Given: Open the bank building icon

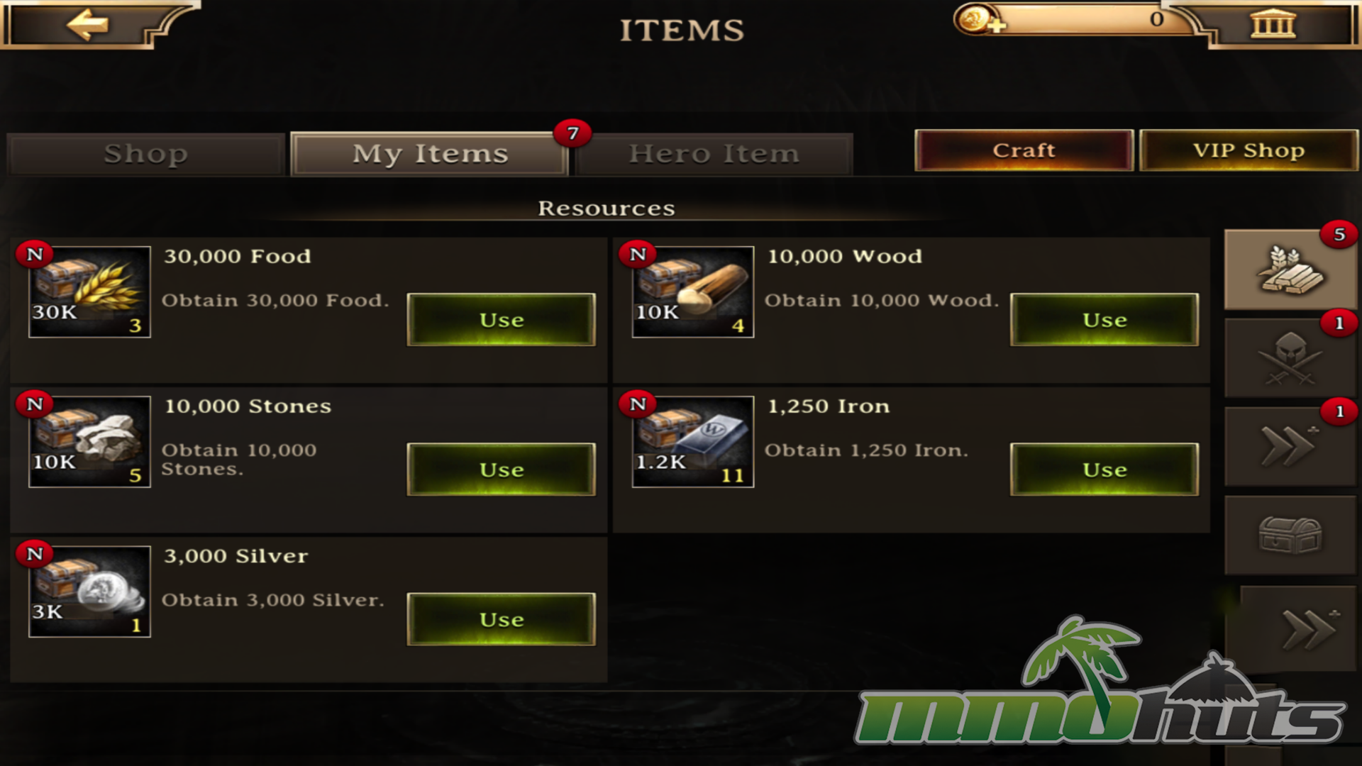Looking at the screenshot, I should pos(1273,24).
